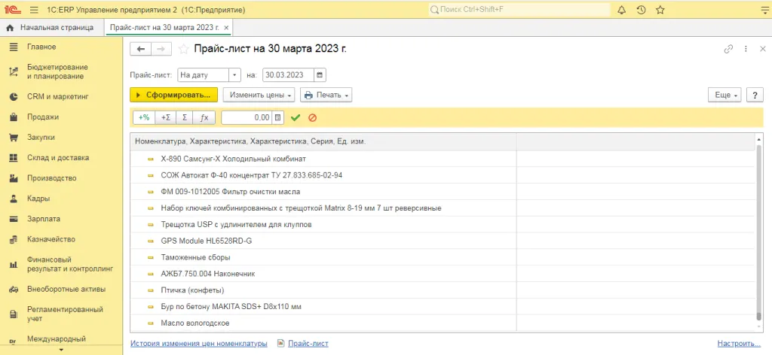Open 'Продажи' section in sidebar

tap(42, 117)
